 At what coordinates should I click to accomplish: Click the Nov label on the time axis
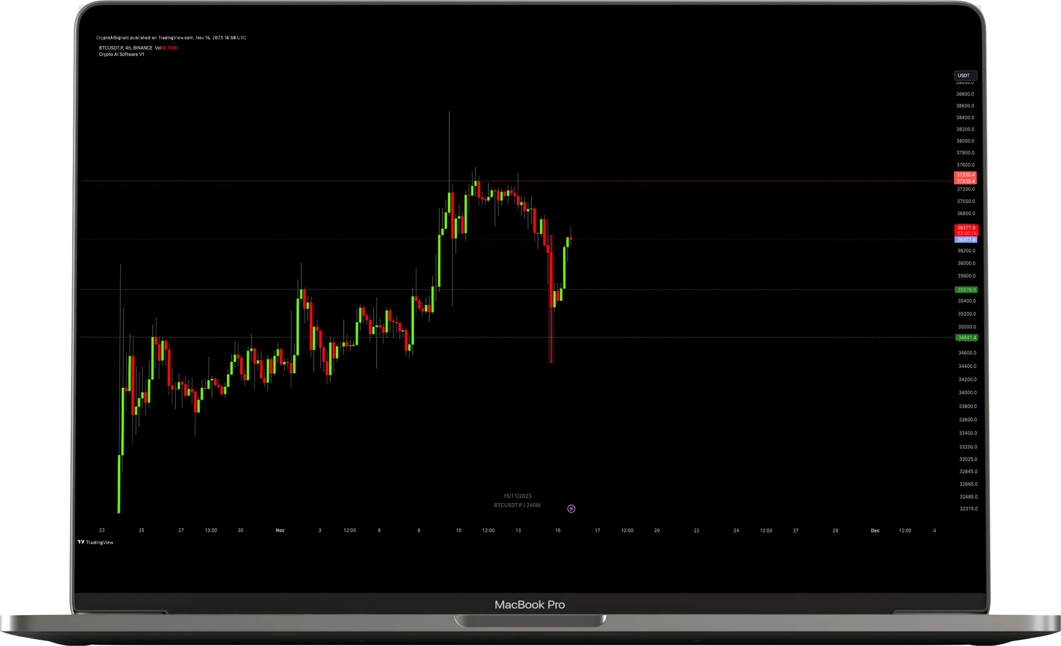(x=280, y=530)
